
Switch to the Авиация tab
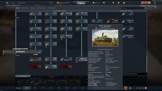point(33,8)
